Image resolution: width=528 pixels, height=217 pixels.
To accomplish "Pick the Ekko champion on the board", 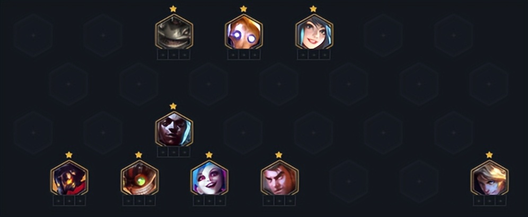I will (174, 129).
